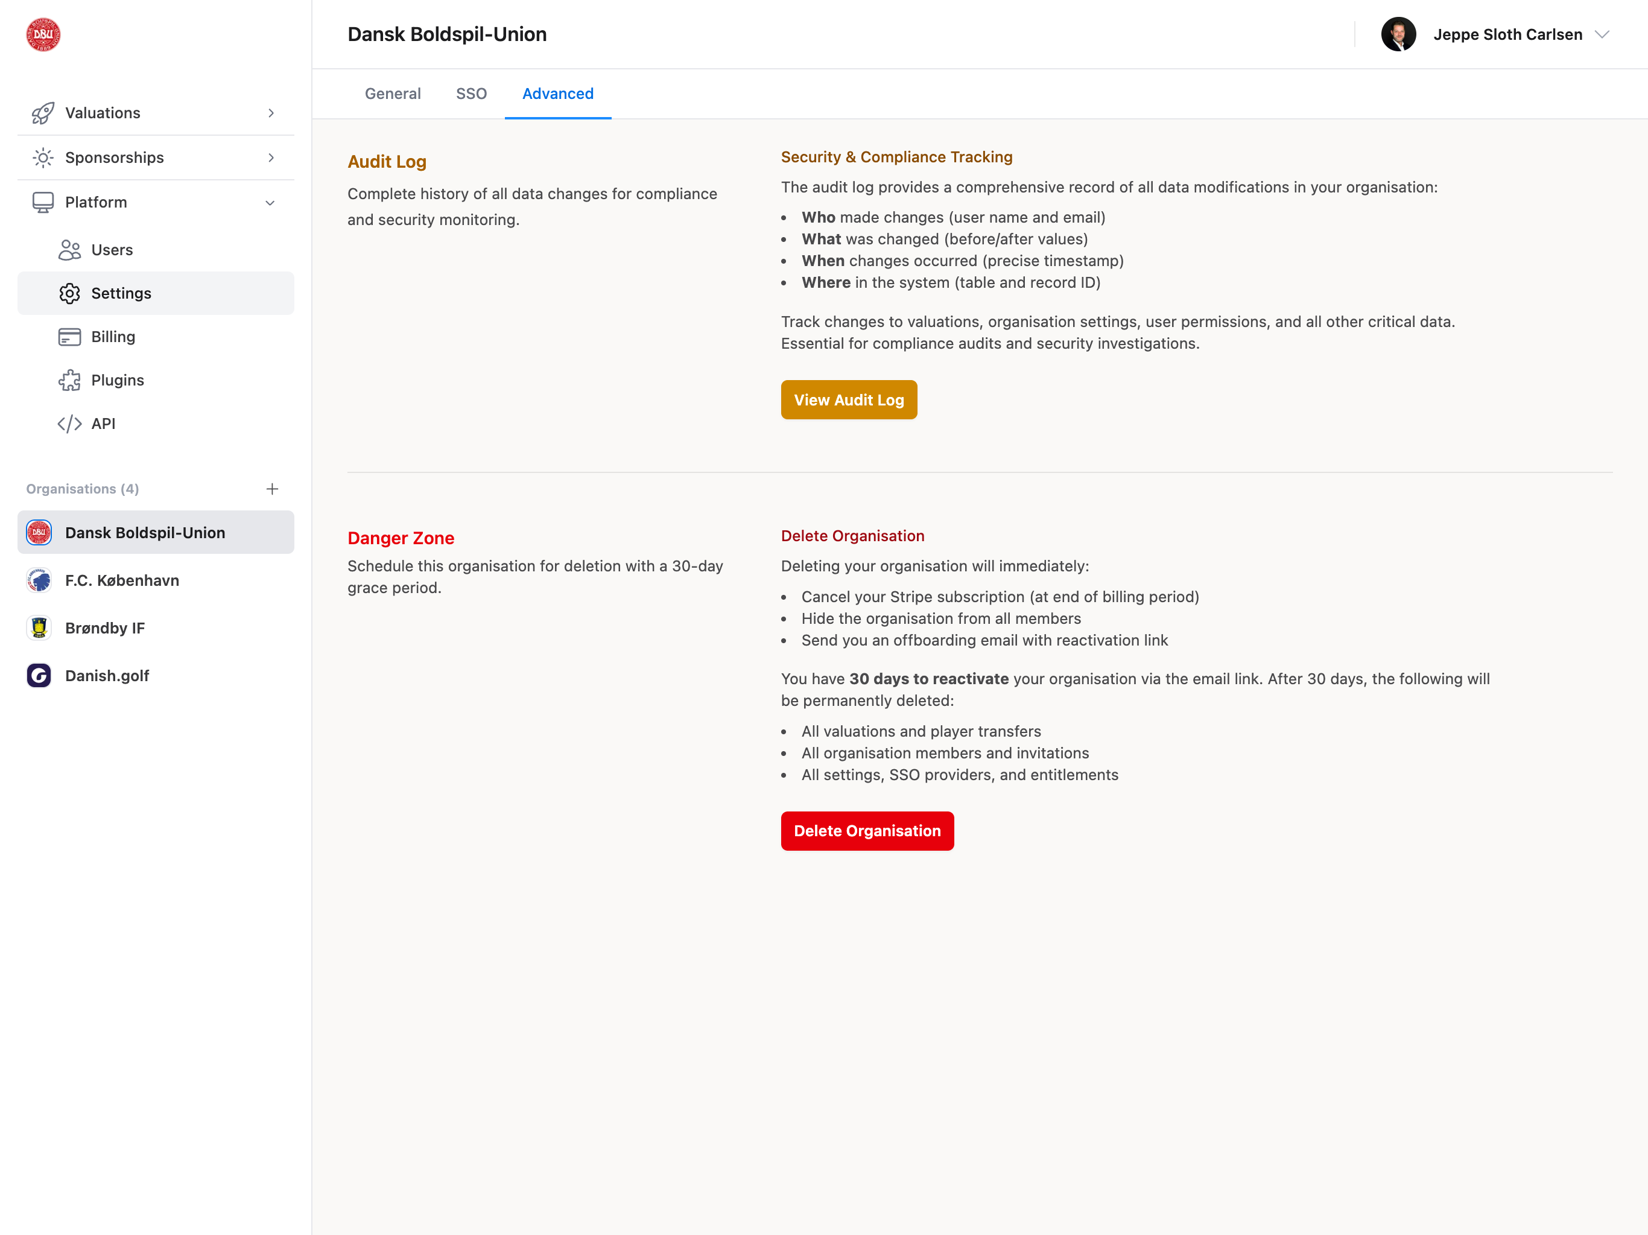Click the DBU logo at top left

(42, 34)
